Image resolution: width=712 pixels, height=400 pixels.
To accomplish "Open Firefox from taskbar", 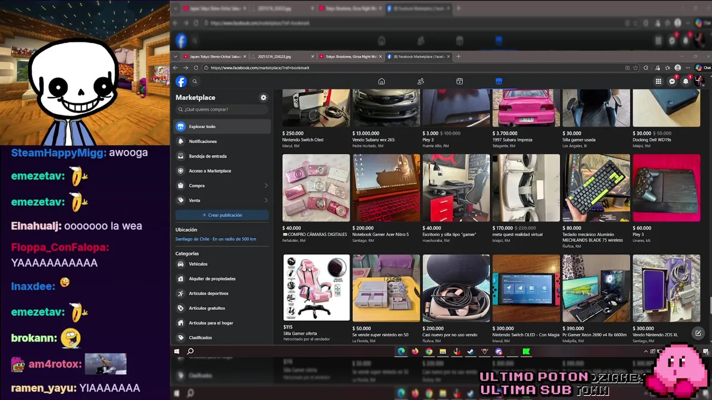I will pyautogui.click(x=415, y=351).
